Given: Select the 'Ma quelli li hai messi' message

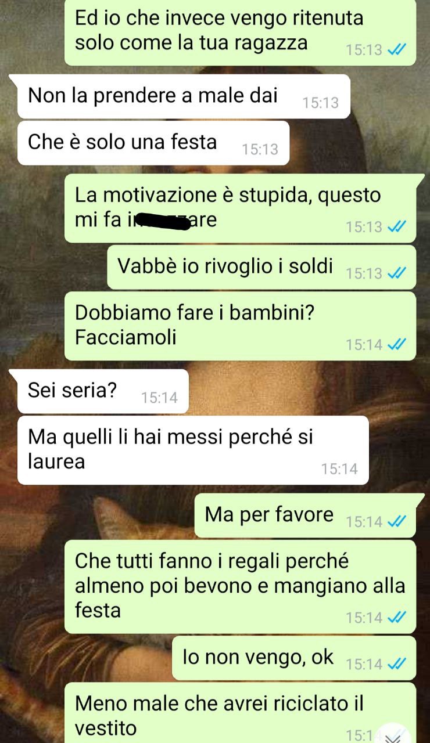Looking at the screenshot, I should click(193, 450).
